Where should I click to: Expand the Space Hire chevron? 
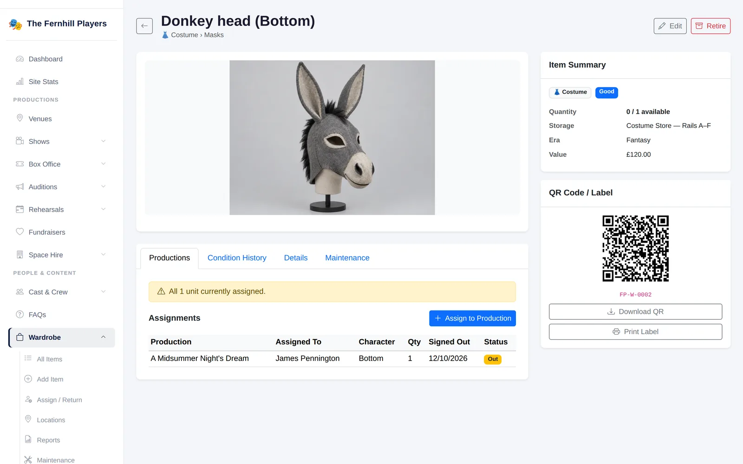click(x=104, y=254)
